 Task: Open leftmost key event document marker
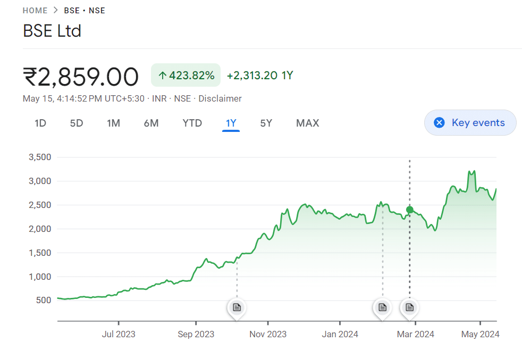point(237,307)
